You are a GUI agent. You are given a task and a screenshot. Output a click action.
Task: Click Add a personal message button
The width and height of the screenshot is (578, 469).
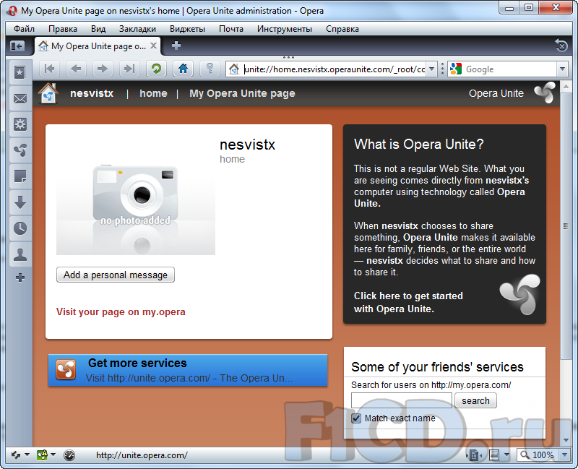coord(116,275)
